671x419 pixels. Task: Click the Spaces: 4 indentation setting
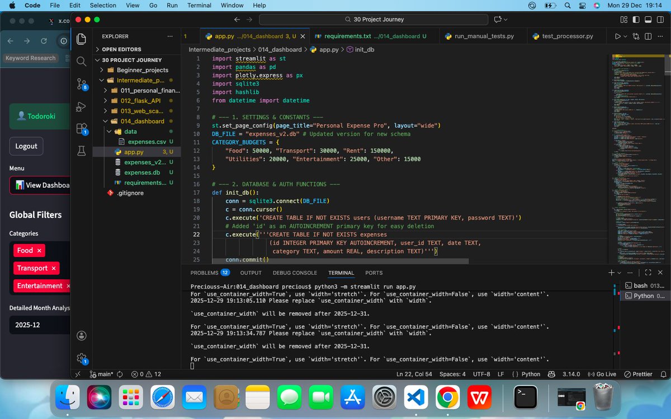tap(452, 374)
